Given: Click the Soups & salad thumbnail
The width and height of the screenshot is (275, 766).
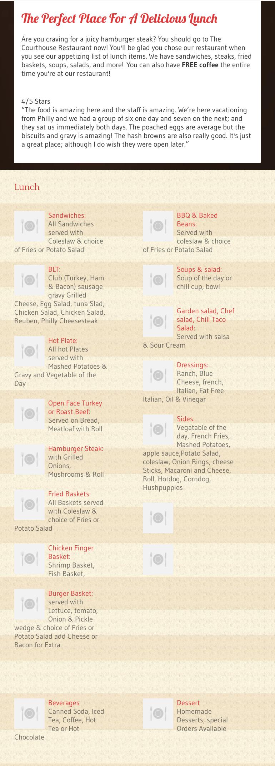Looking at the screenshot, I should [158, 280].
